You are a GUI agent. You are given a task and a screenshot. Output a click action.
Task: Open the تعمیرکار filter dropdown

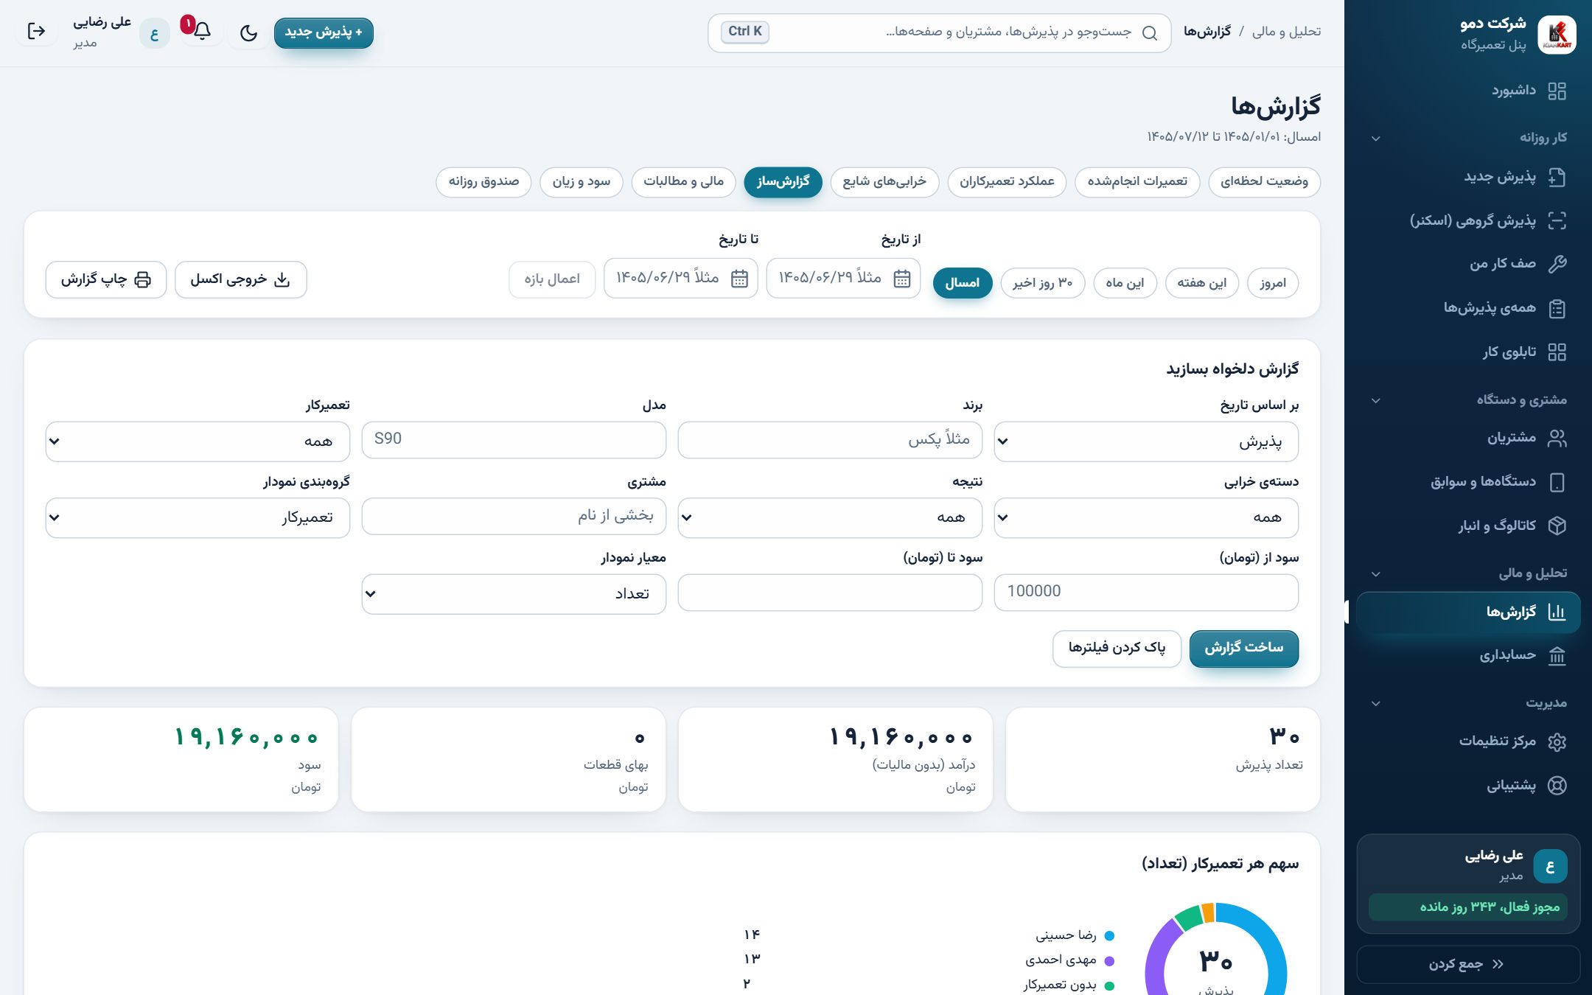tap(198, 441)
